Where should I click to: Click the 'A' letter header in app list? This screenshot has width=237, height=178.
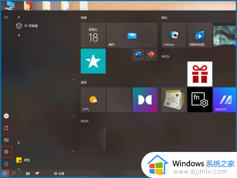[19, 36]
